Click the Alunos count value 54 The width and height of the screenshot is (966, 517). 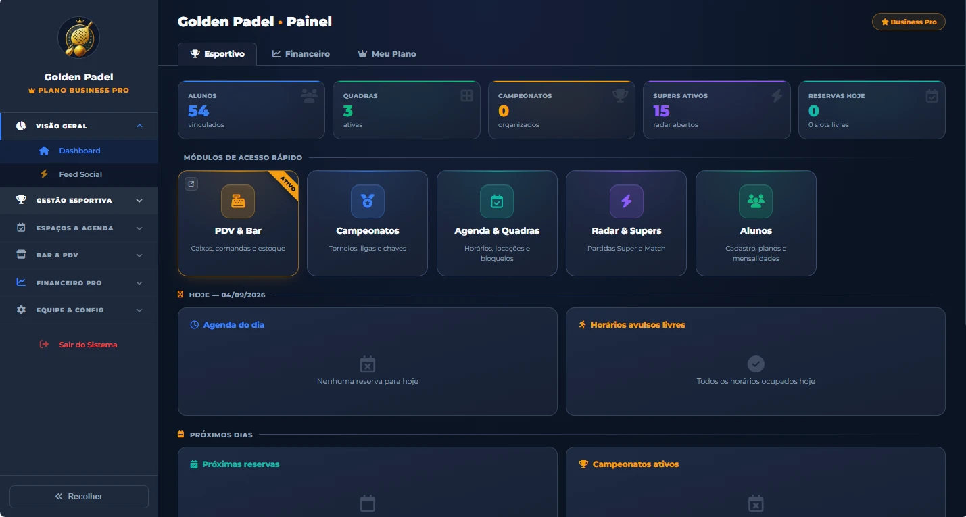coord(199,110)
